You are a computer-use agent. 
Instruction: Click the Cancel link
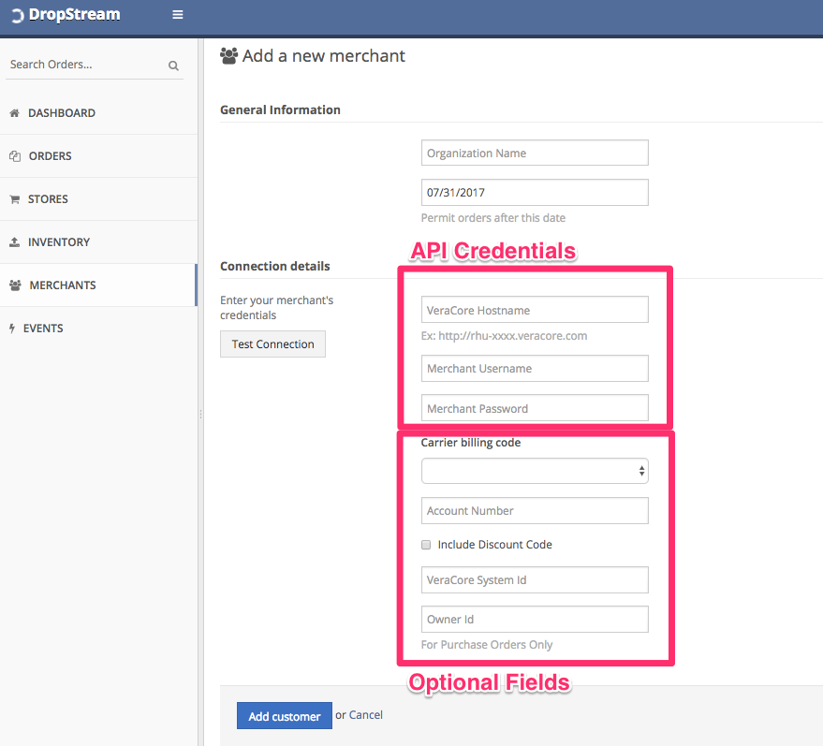366,715
